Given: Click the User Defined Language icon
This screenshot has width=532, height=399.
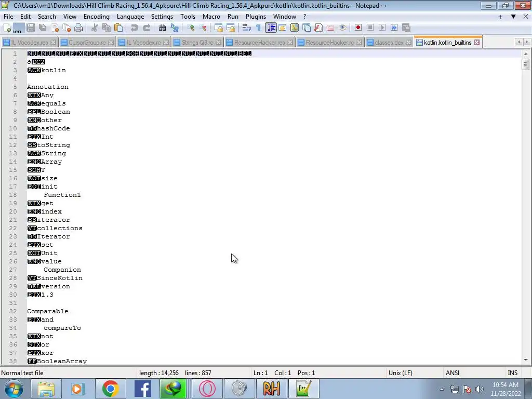Looking at the screenshot, I should [x=282, y=28].
